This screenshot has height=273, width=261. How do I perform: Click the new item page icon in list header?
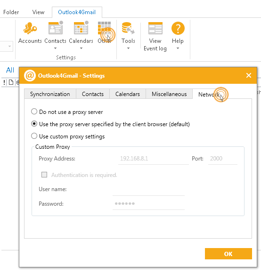pos(11,82)
